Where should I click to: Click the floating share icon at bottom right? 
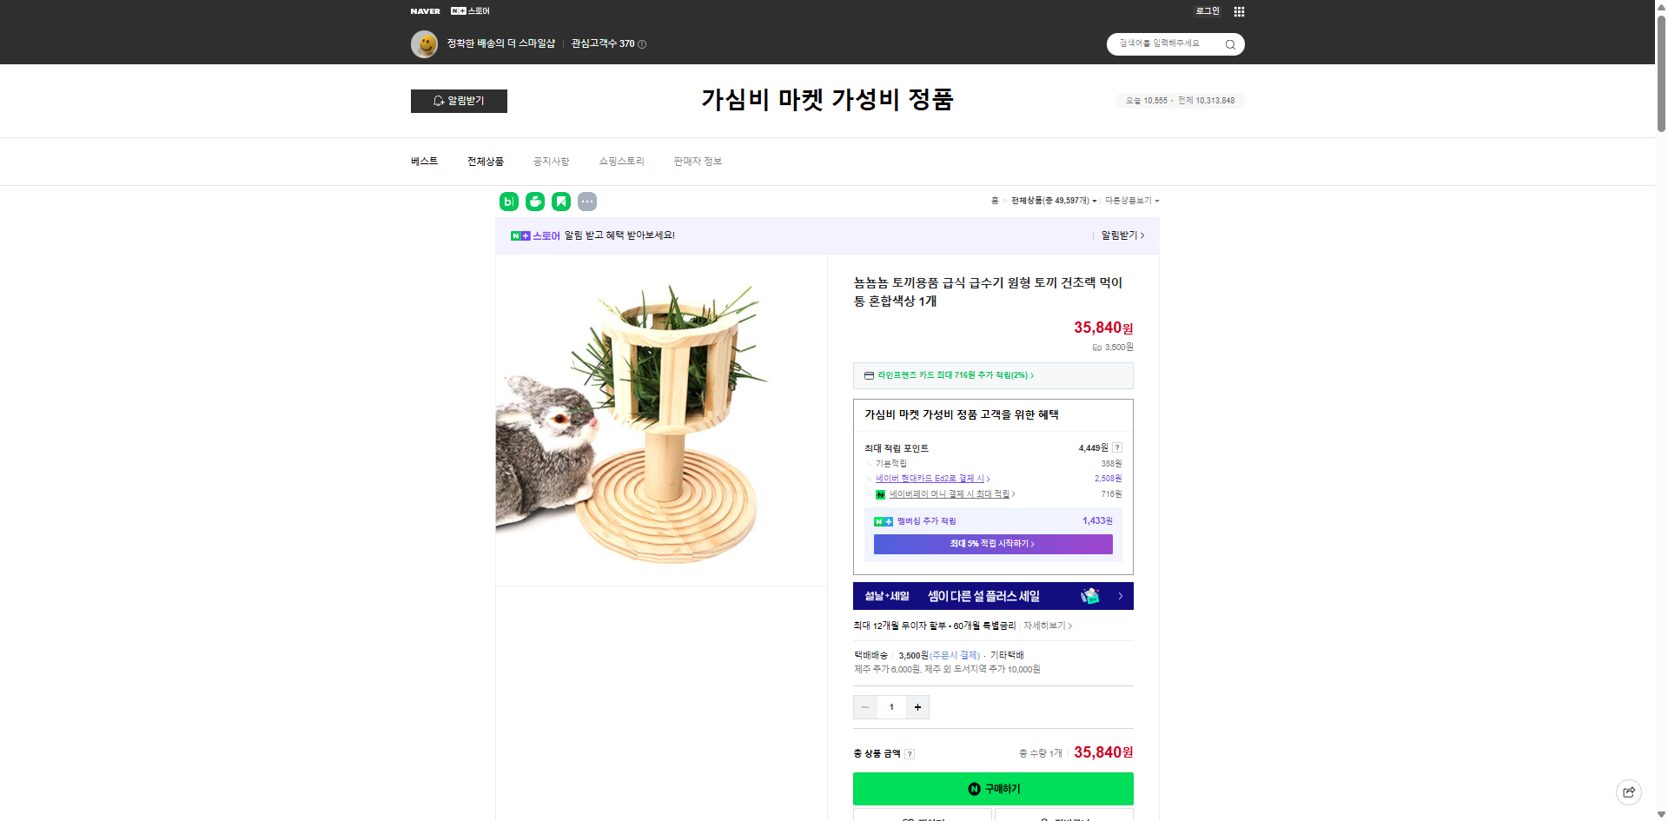point(1629,791)
